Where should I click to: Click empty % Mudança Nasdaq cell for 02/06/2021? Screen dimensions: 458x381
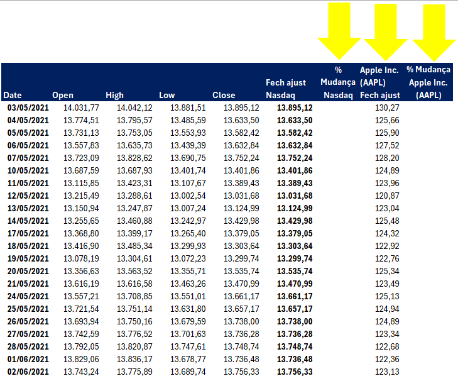pyautogui.click(x=338, y=372)
